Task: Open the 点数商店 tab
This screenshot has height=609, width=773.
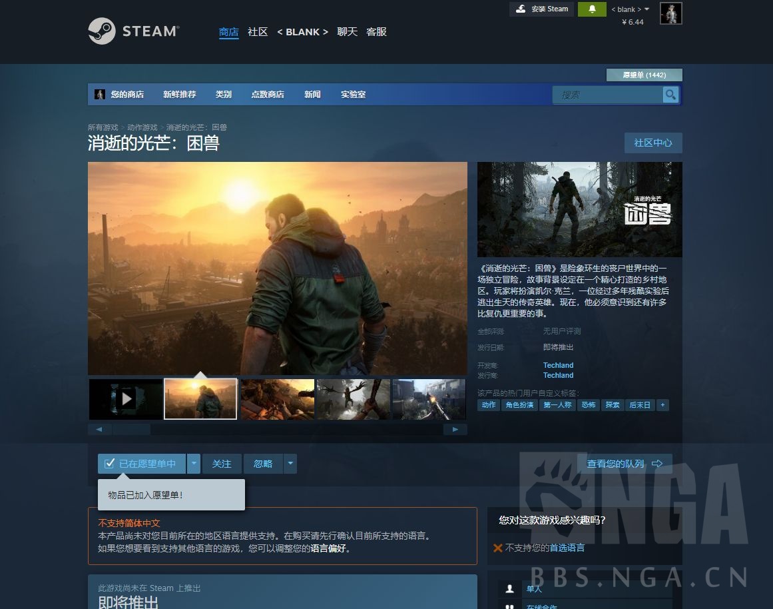Action: (x=268, y=94)
